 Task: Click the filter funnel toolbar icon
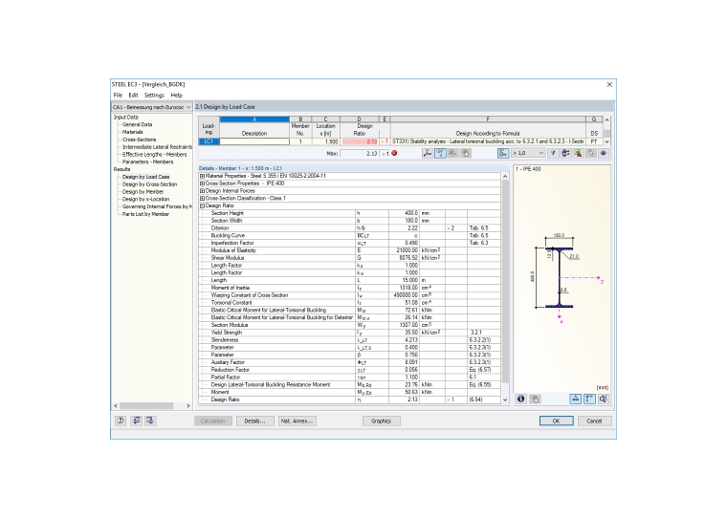tap(553, 153)
